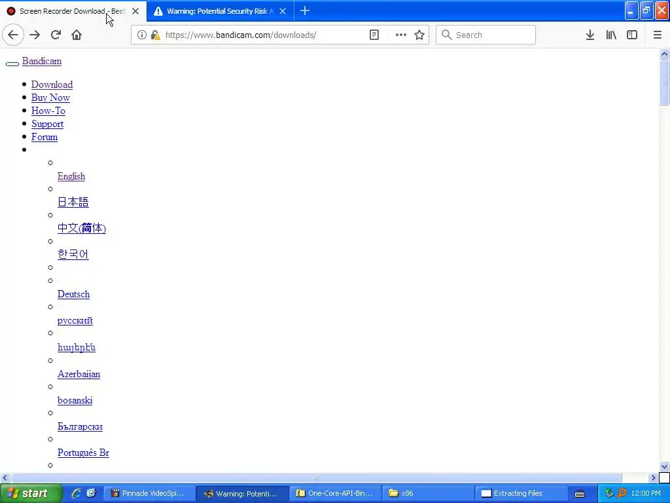The width and height of the screenshot is (670, 503).
Task: Click the vertical scrollbar down arrow
Action: pyautogui.click(x=664, y=466)
